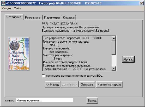This screenshot has width=145, height=107.
Task: Switch to the Установка tab
Action: pyautogui.click(x=14, y=17)
